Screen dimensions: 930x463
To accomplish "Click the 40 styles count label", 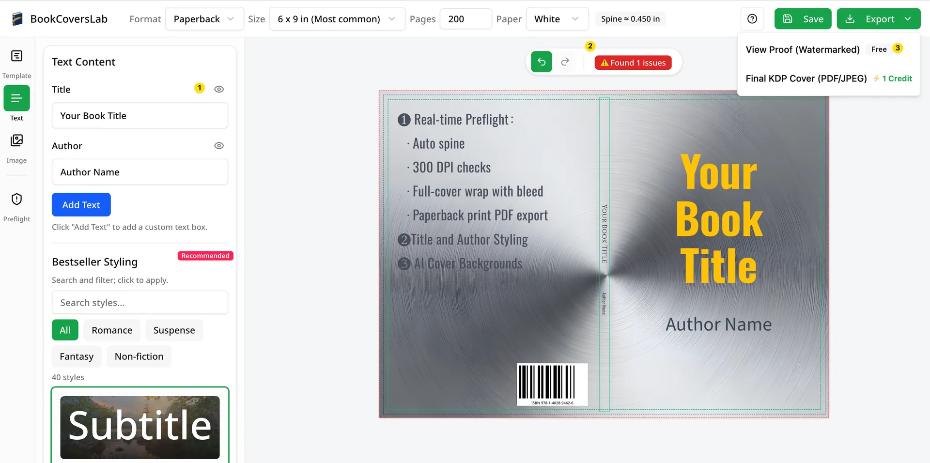I will pyautogui.click(x=68, y=377).
